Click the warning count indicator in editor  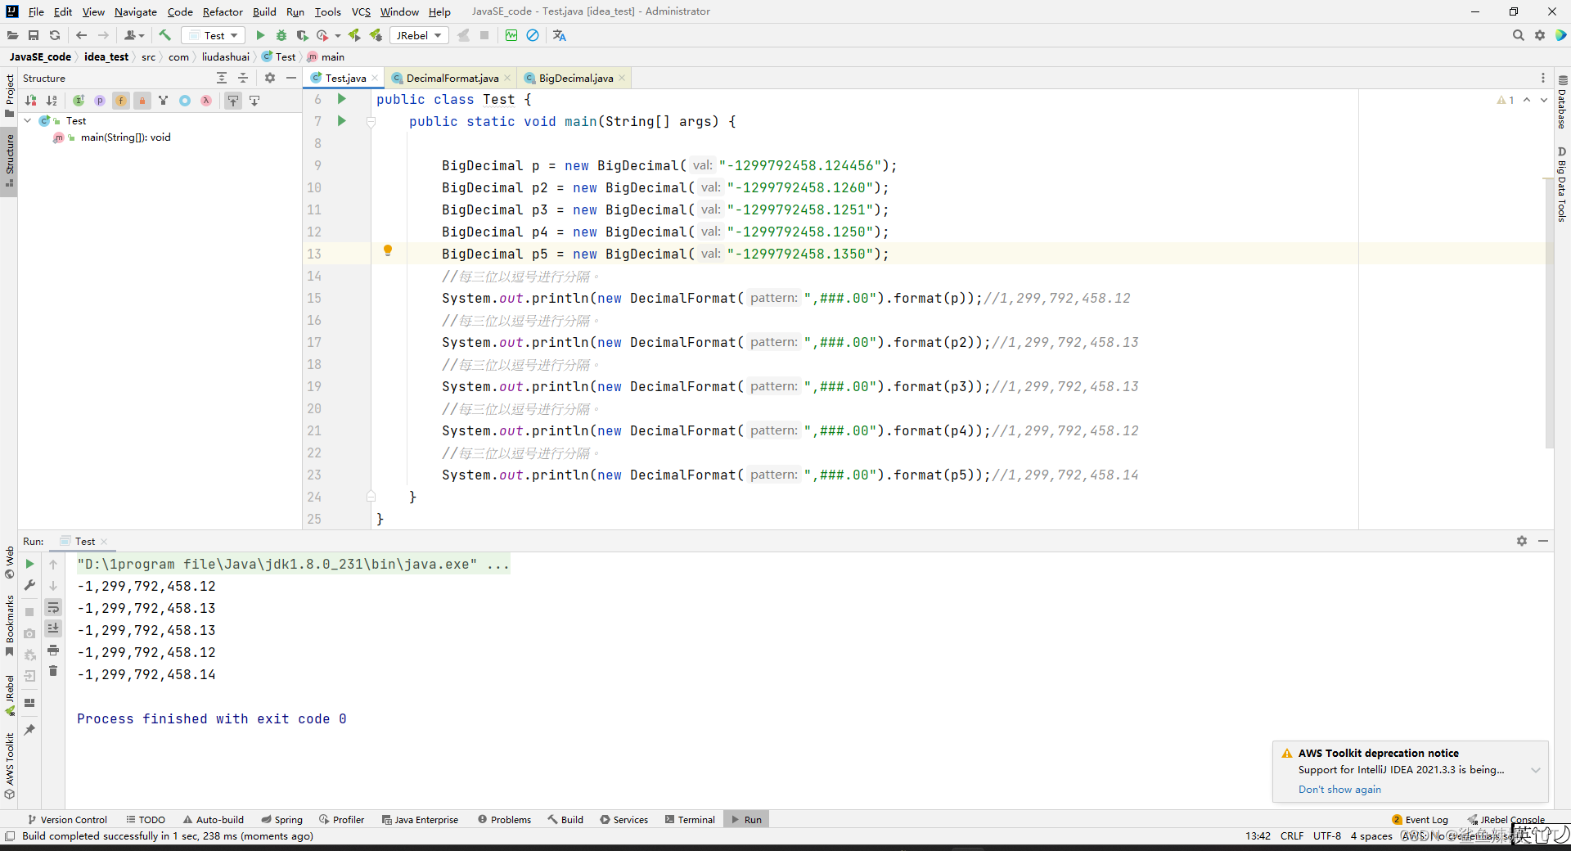[1506, 100]
